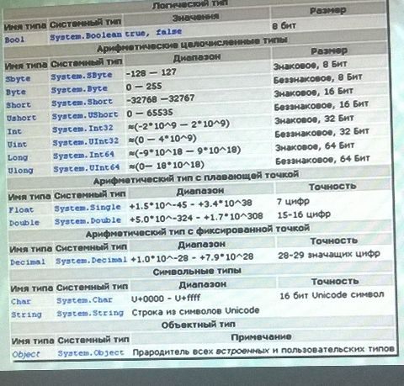Image resolution: width=404 pixels, height=386 pixels.
Task: Select the '0 — 255' range cell
Action: point(144,87)
